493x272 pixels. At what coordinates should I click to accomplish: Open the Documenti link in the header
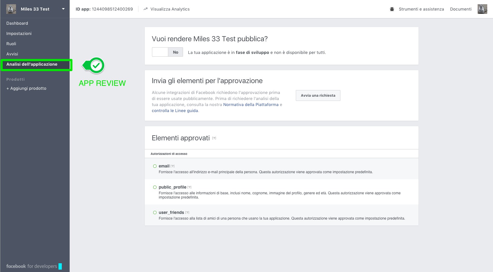click(460, 9)
